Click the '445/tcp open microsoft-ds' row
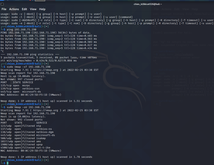Viewport: 214px width, 165px height. (x=21, y=92)
